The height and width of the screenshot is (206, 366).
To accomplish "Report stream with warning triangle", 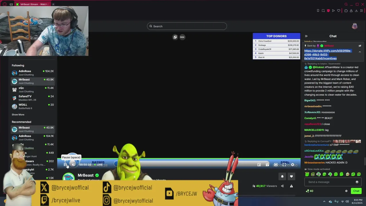I will (291, 186).
